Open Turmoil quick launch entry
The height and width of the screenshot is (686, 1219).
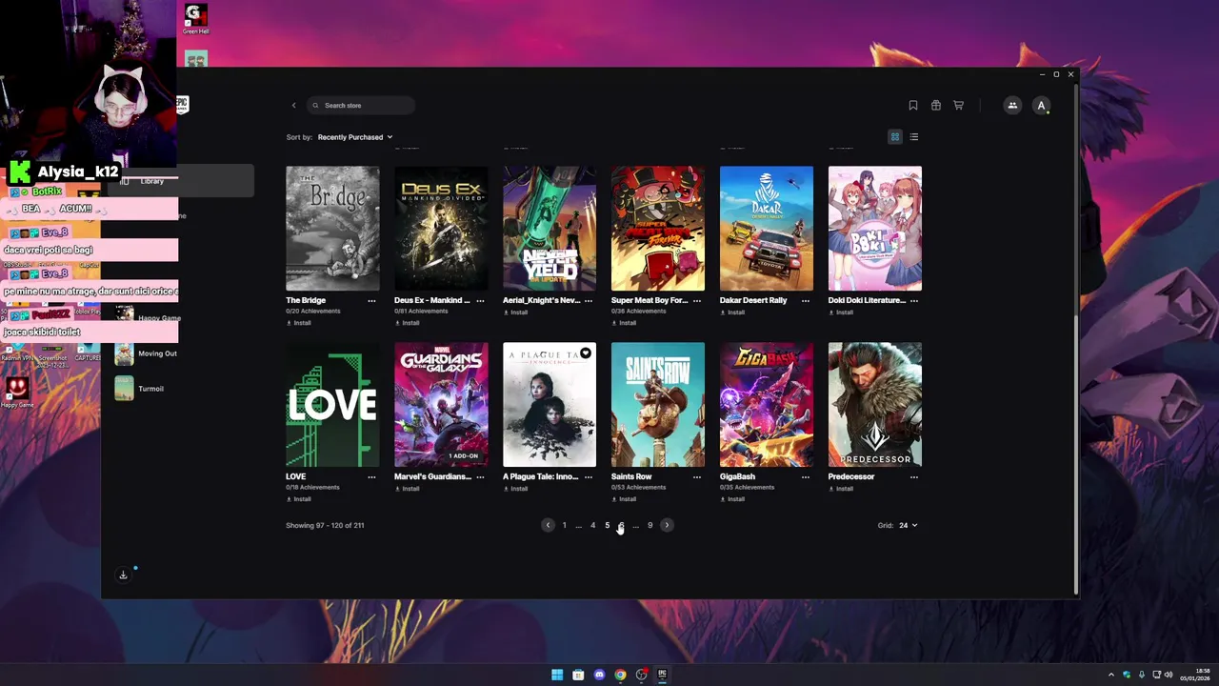141,389
